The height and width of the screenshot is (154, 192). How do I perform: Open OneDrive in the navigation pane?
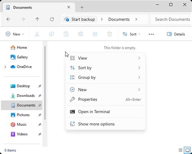[x=21, y=67]
